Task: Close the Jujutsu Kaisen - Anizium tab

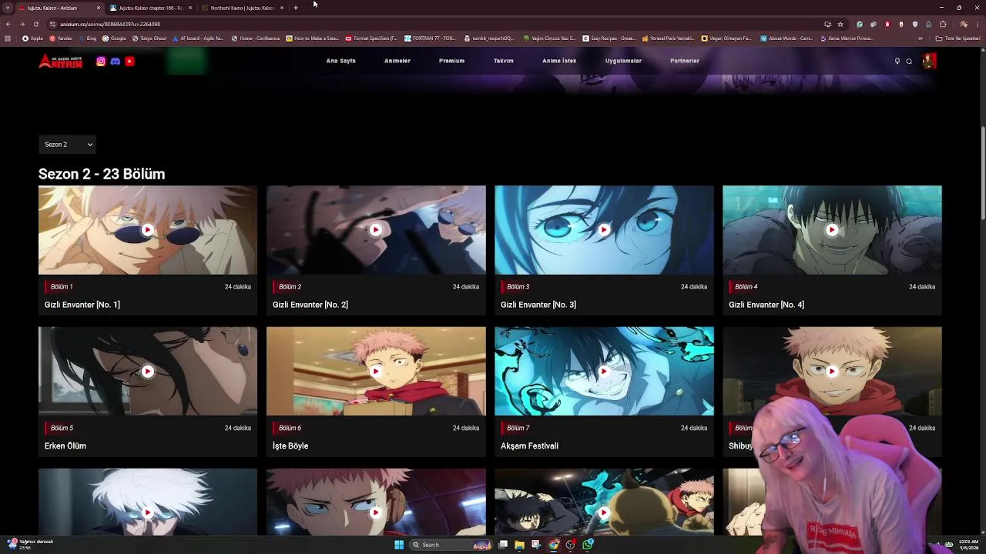Action: click(99, 8)
